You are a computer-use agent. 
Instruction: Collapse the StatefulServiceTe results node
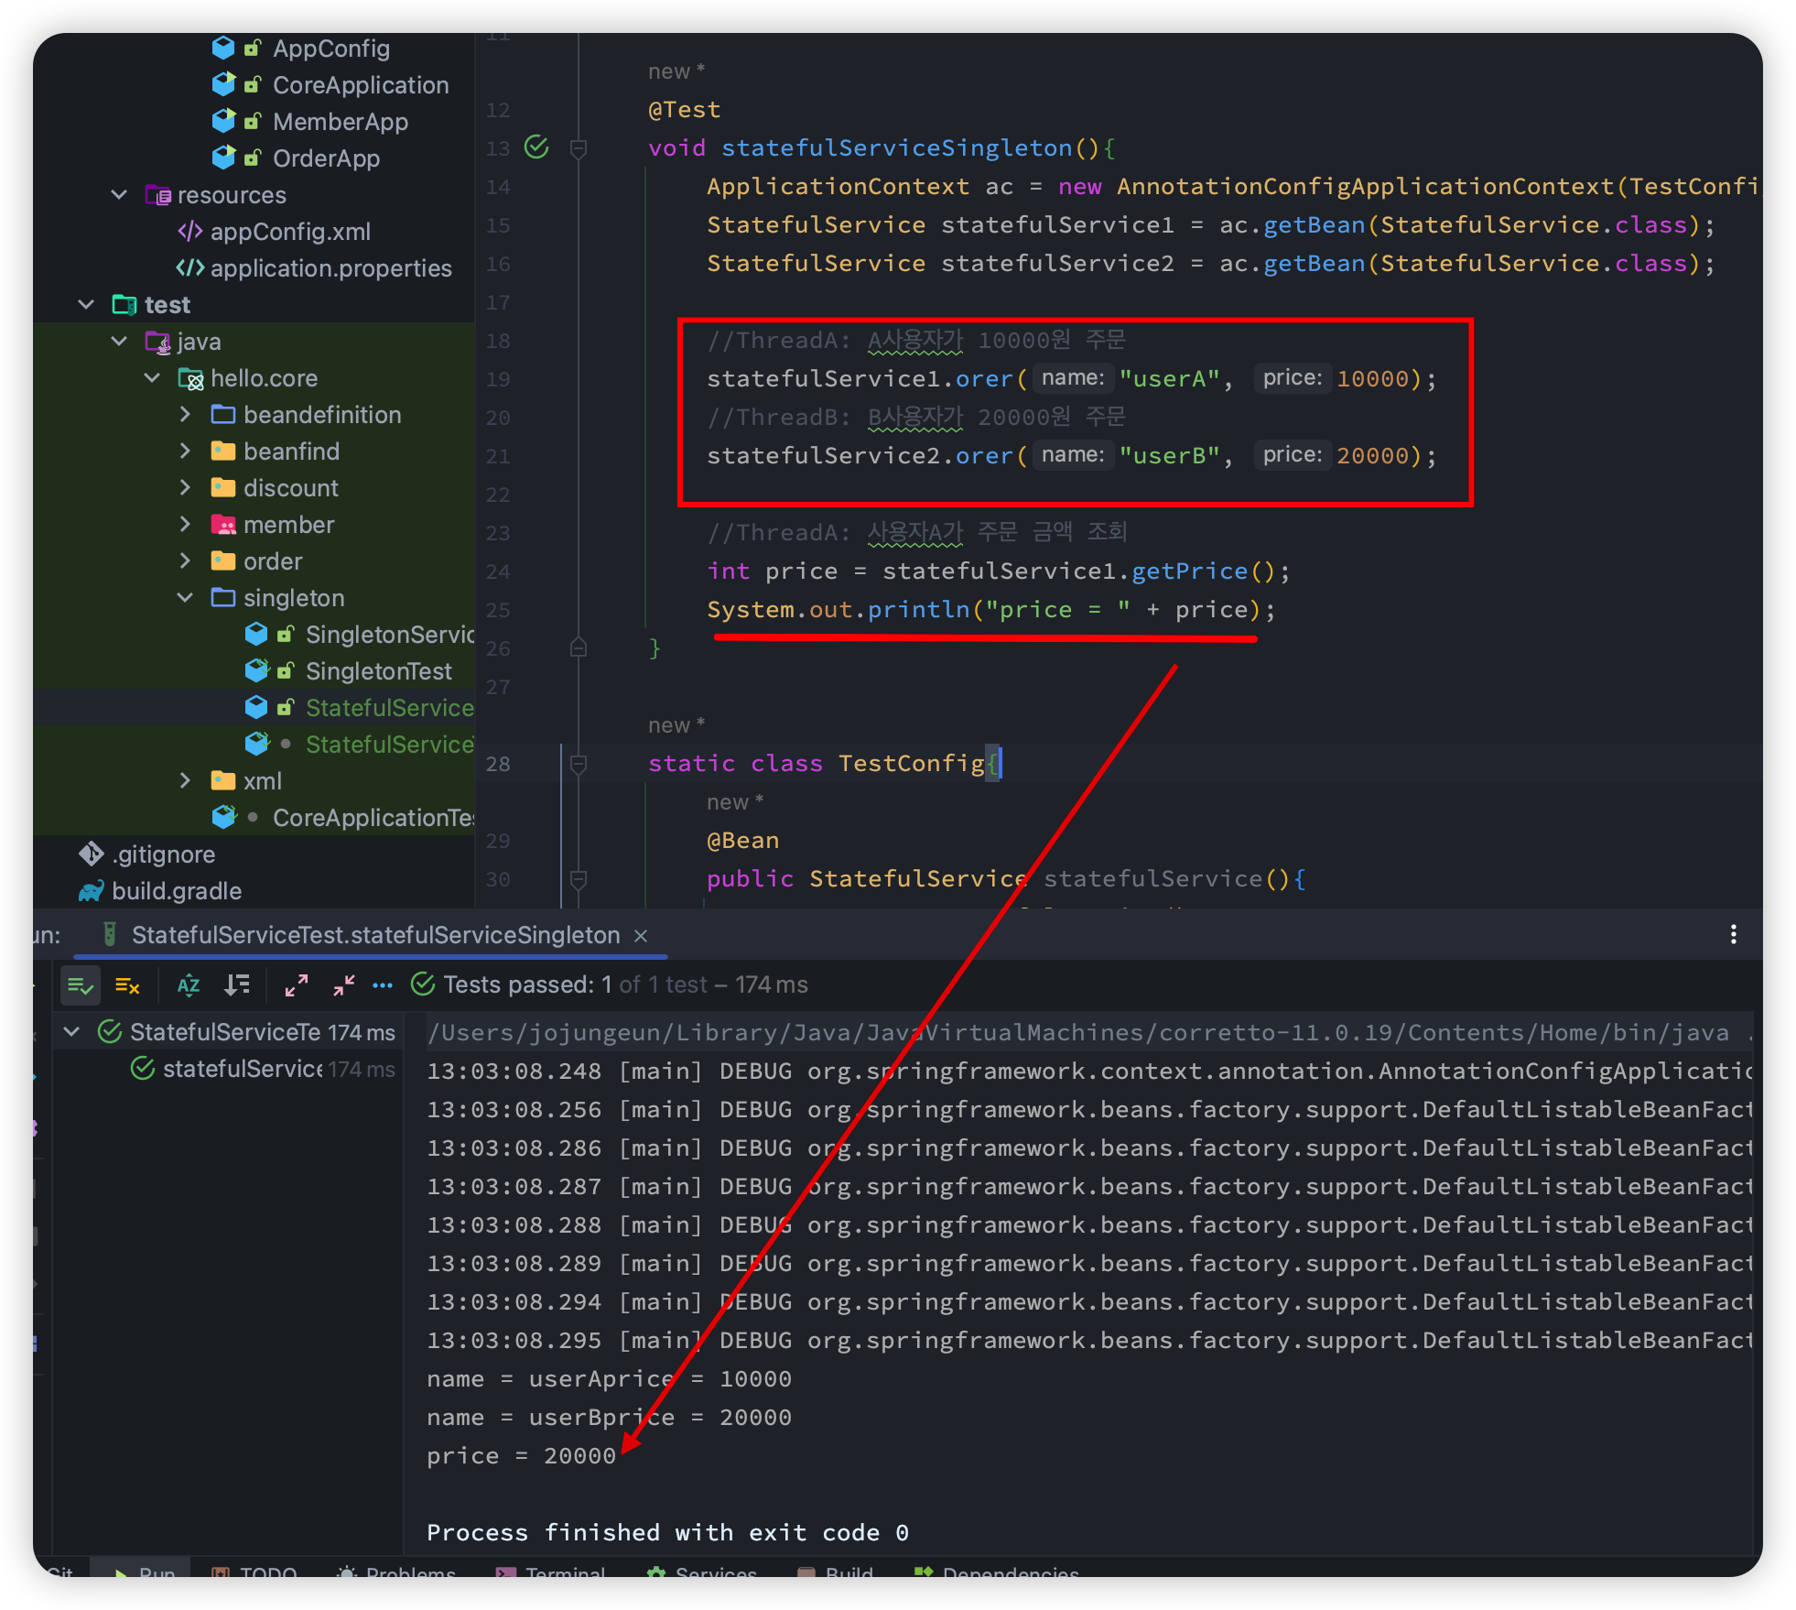point(71,1032)
